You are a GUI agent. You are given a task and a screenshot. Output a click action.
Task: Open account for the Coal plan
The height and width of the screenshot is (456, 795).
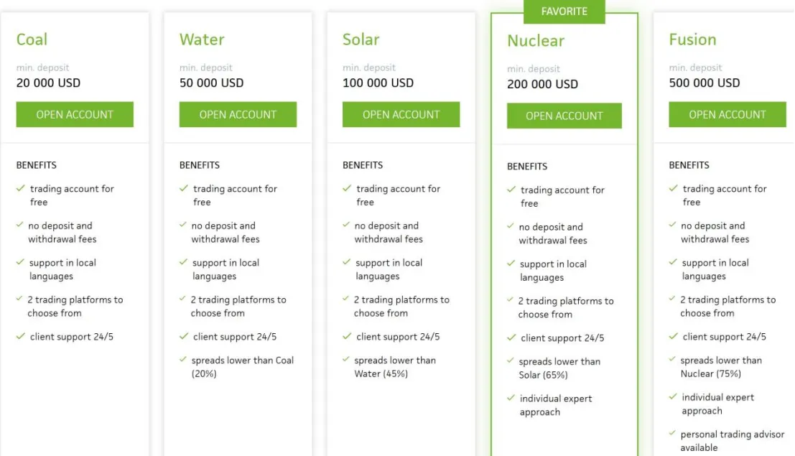(75, 114)
